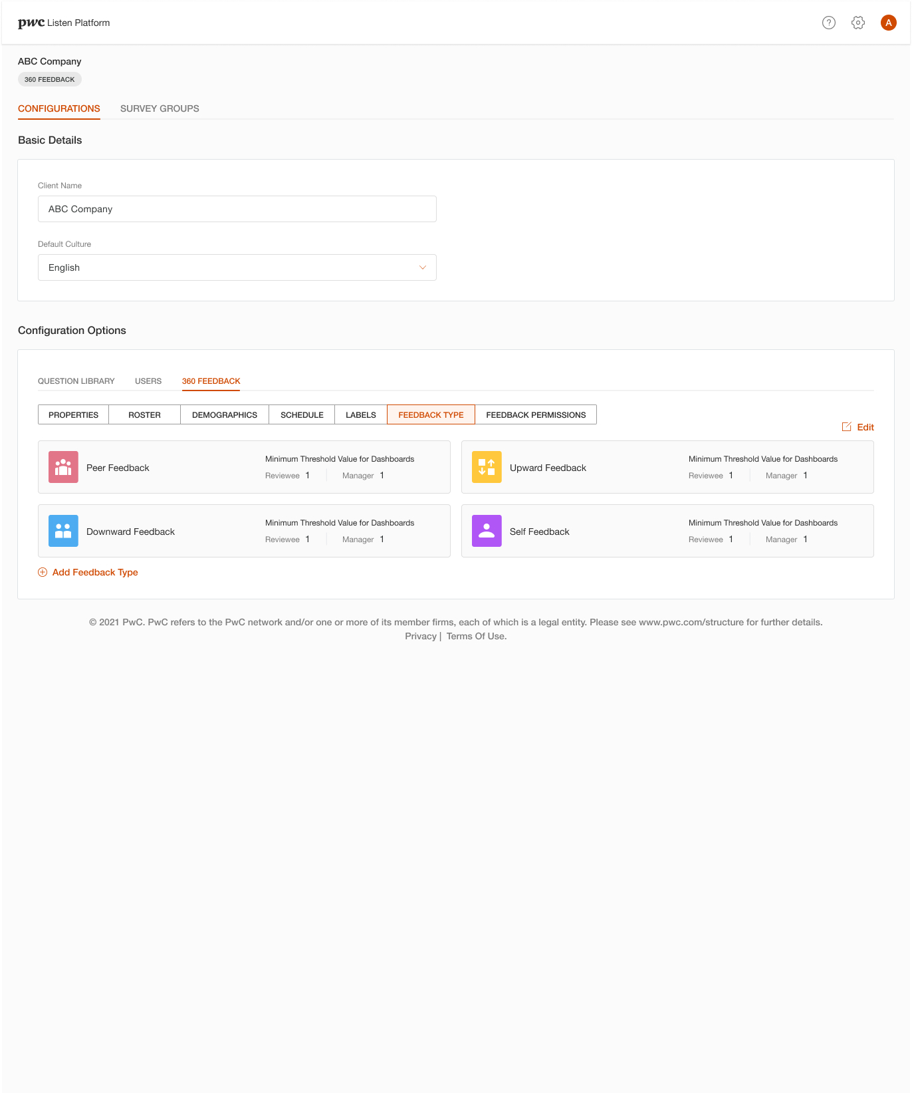The image size is (912, 1093).
Task: Open the English culture combo box
Action: click(237, 267)
